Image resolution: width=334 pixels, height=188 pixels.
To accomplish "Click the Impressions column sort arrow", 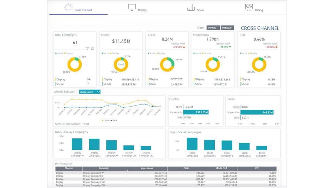I will pos(128,170).
